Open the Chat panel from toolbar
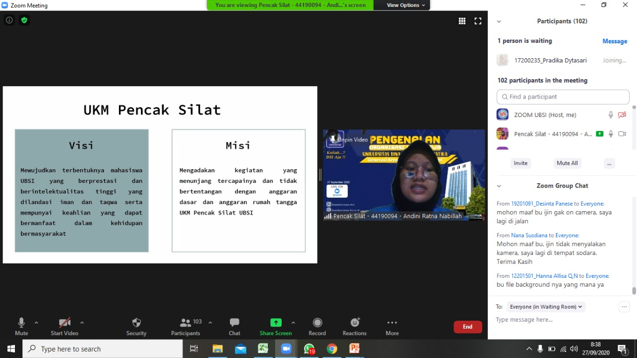Screen dimensions: 637x358 click(x=234, y=327)
